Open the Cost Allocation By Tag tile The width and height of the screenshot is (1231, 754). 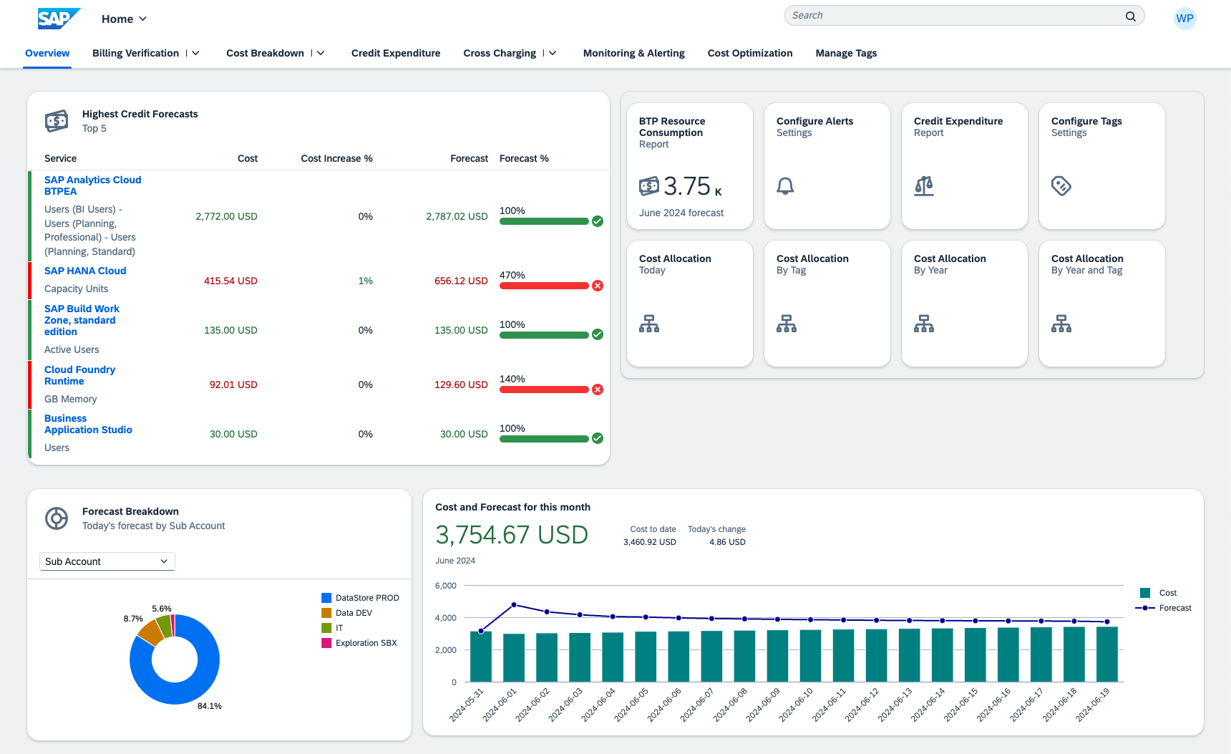point(827,304)
